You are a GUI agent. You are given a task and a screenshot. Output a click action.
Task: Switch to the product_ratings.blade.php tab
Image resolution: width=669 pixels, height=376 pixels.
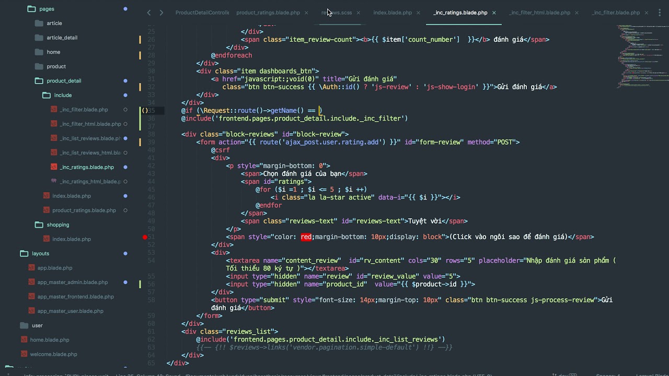point(268,13)
